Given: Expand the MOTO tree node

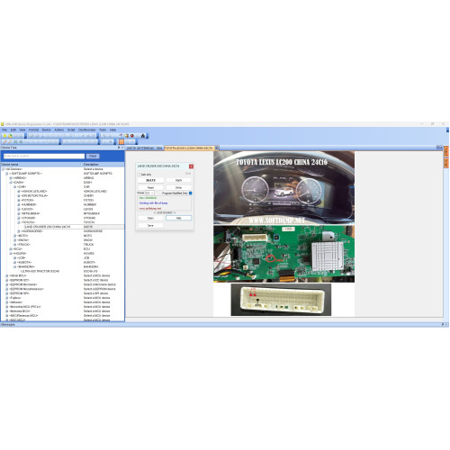Looking at the screenshot, I should point(14,236).
